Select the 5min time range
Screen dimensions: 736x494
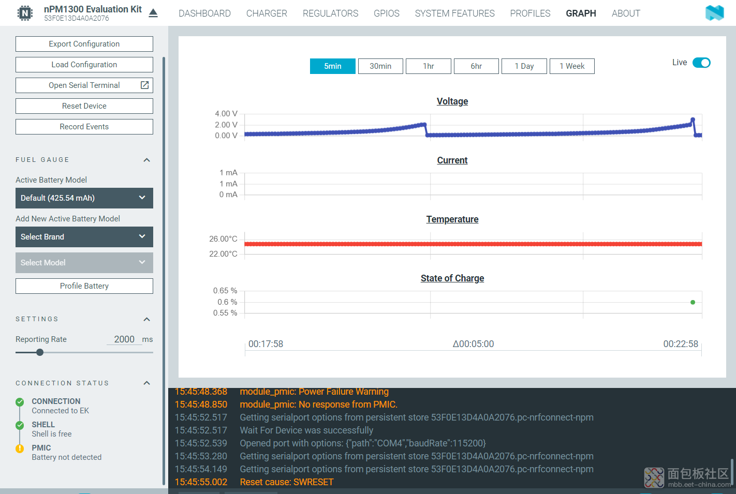coord(333,66)
